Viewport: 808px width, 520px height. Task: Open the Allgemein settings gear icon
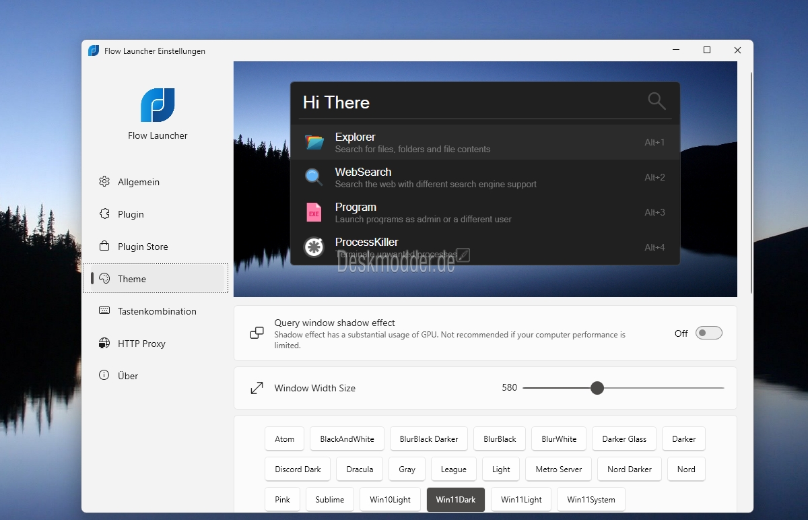[x=104, y=181]
